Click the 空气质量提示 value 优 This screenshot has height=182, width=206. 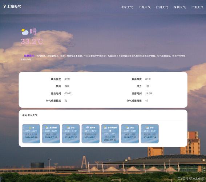point(66,100)
